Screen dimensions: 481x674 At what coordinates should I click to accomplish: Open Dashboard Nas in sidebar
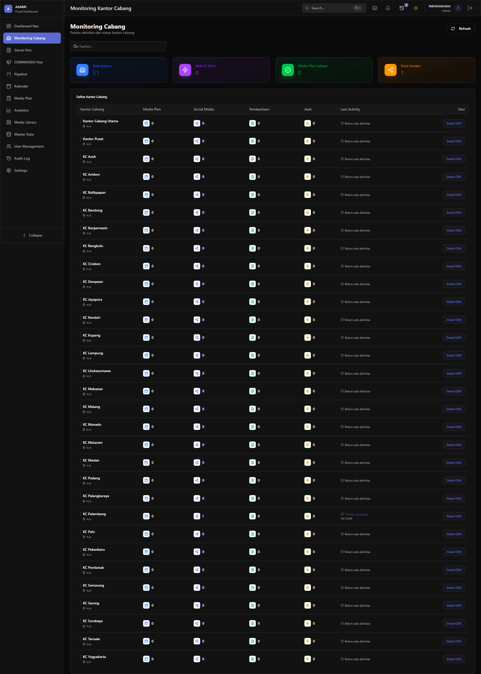[32, 26]
